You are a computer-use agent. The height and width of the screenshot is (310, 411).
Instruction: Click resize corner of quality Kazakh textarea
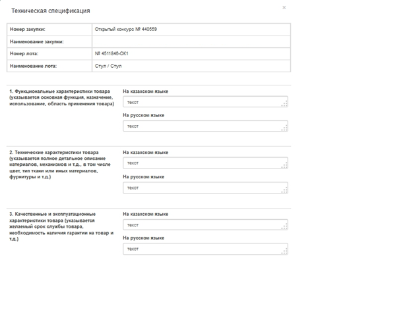pyautogui.click(x=285, y=228)
